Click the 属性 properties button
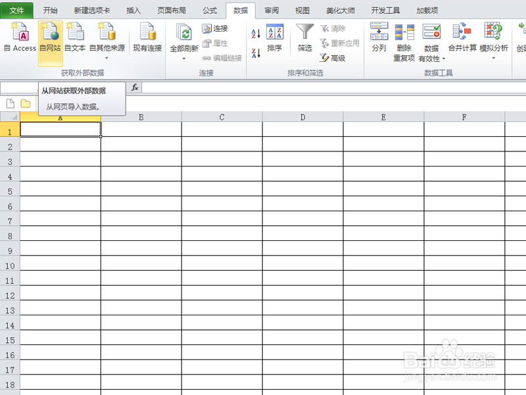Screen dimensions: 526x395 coord(215,43)
